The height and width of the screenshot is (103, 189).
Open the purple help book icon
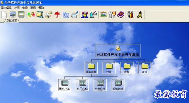pyautogui.click(x=121, y=15)
